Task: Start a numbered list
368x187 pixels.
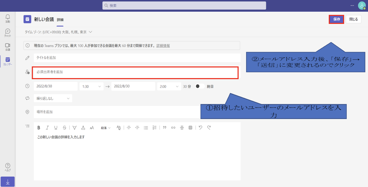Action: point(155,128)
